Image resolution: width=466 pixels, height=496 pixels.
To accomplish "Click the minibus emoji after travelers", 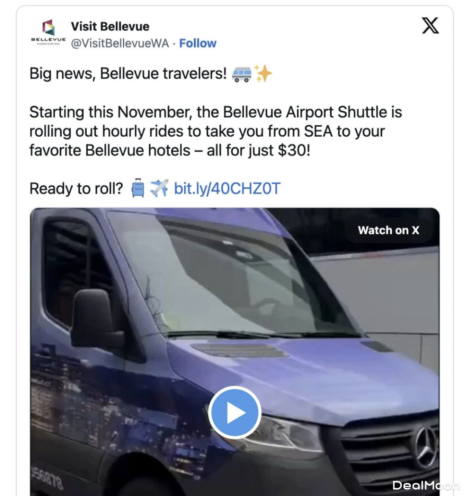I will pos(242,74).
